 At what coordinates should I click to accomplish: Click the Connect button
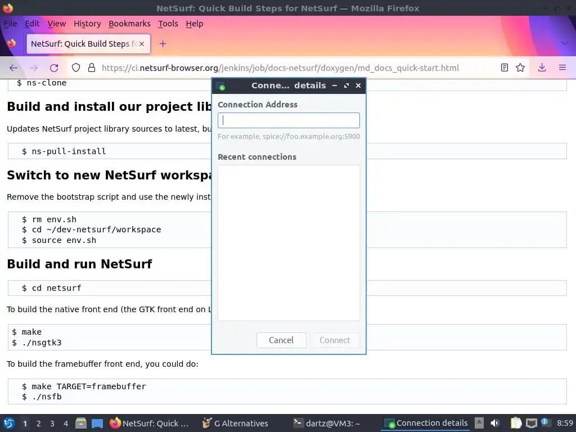point(335,340)
